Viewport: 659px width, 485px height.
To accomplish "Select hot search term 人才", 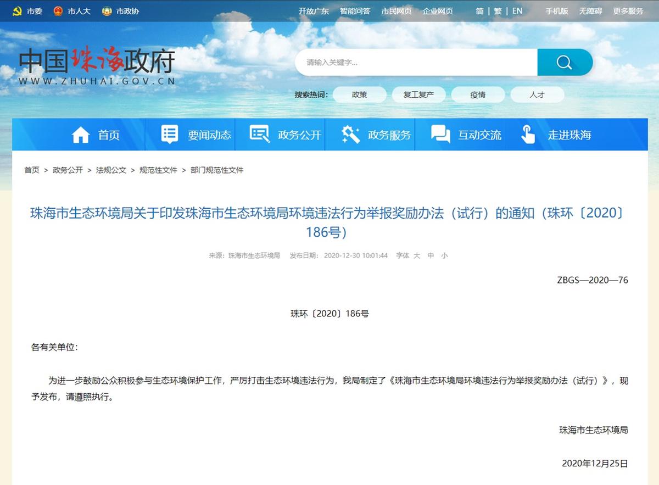I will coord(537,94).
